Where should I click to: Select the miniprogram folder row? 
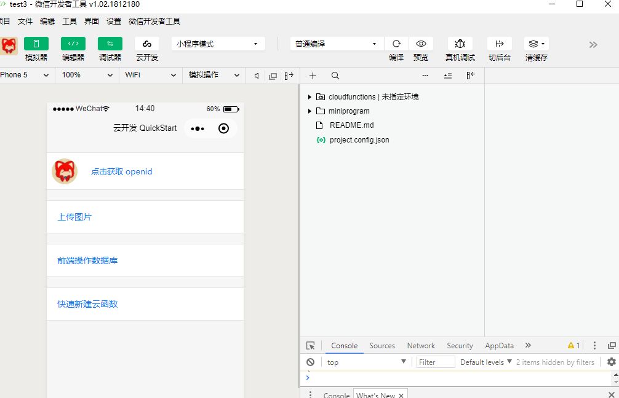(x=392, y=111)
